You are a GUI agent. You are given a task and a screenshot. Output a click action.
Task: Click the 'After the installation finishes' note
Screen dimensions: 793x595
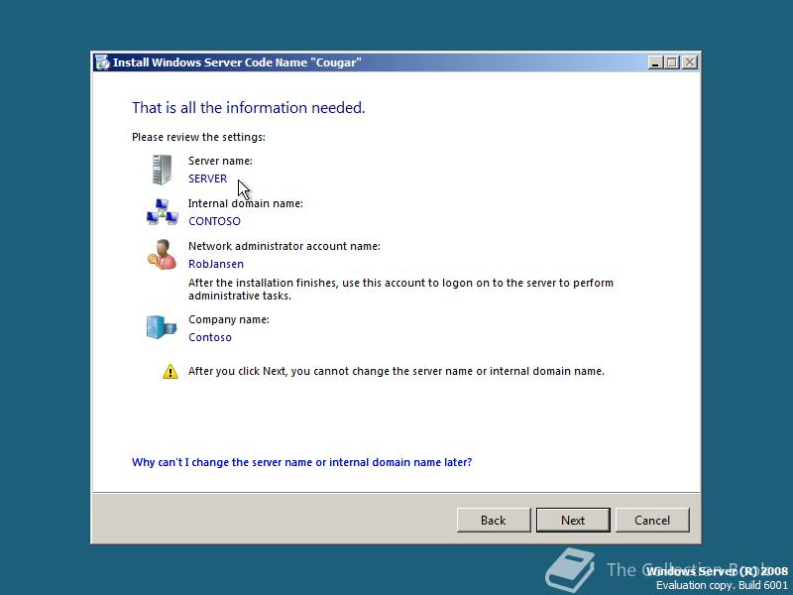pyautogui.click(x=401, y=289)
